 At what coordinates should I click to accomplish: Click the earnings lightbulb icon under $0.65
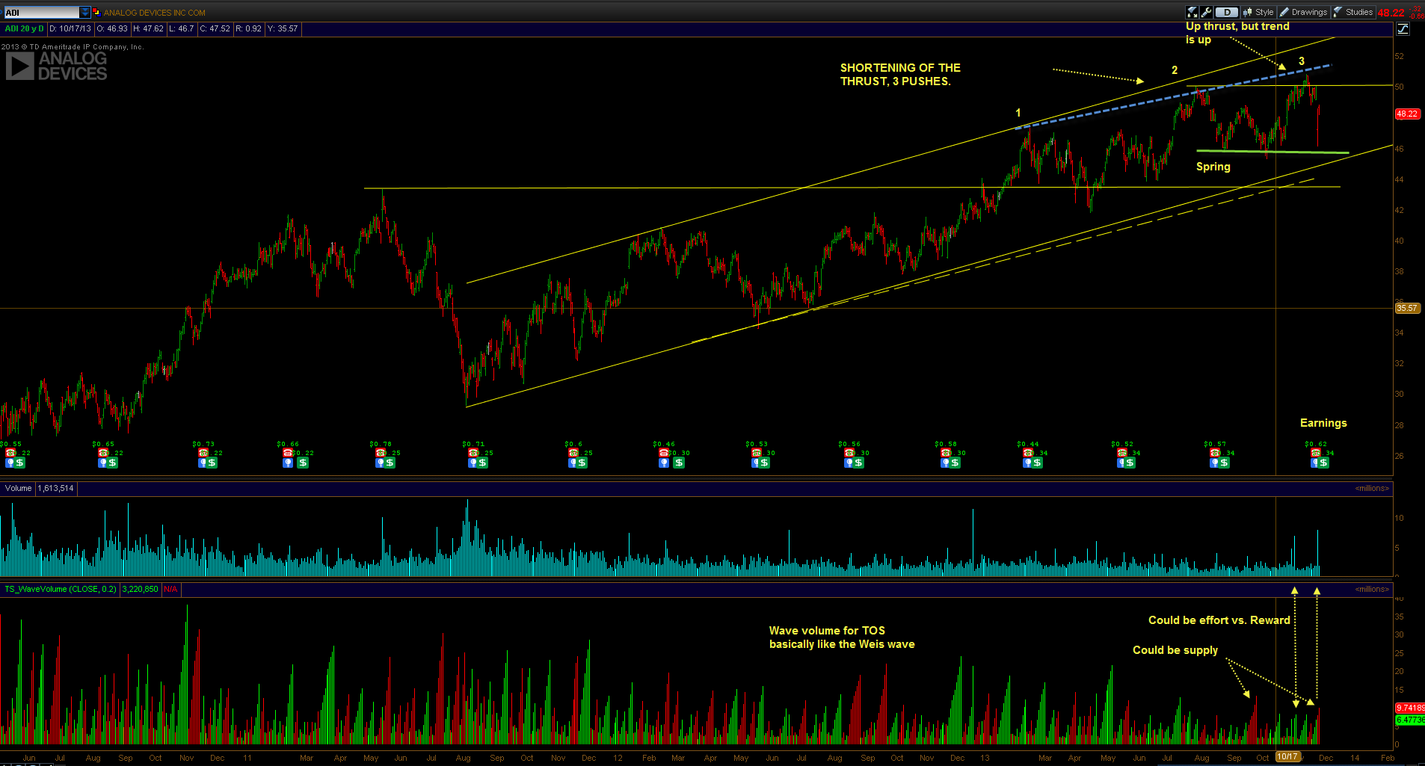pos(103,463)
